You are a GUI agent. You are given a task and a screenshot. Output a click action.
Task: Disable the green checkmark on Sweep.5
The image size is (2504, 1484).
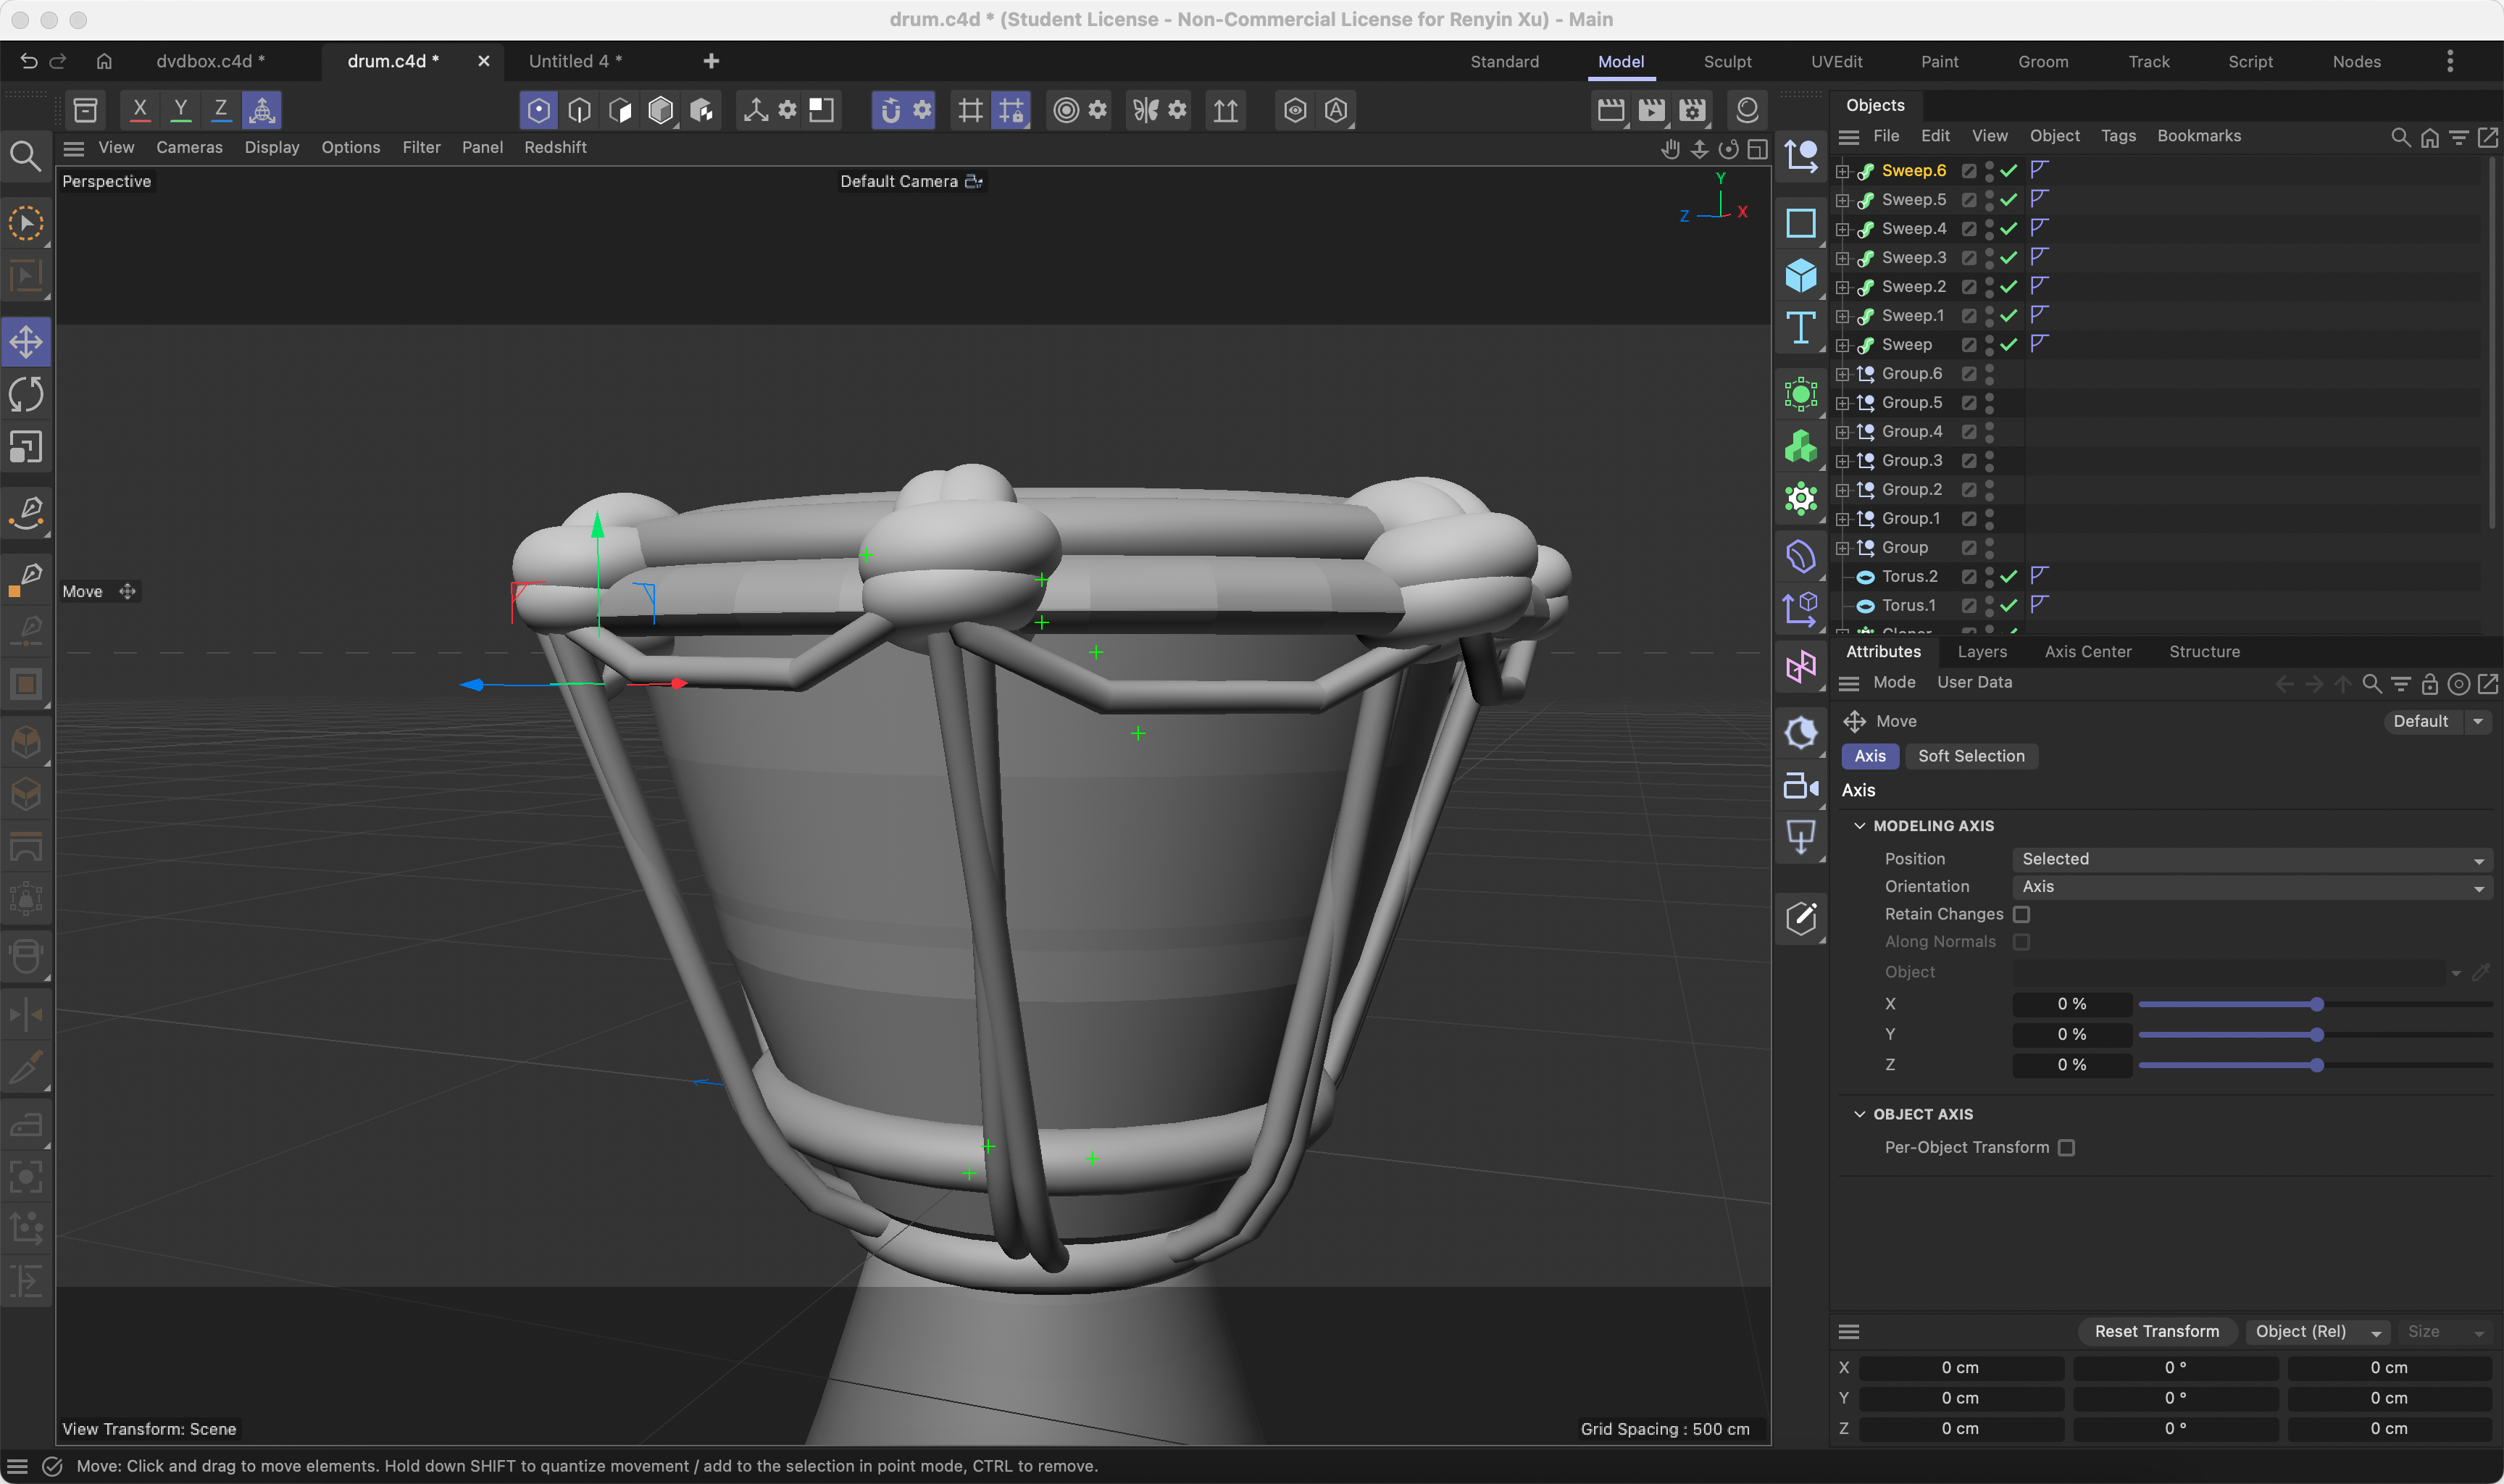point(2008,199)
